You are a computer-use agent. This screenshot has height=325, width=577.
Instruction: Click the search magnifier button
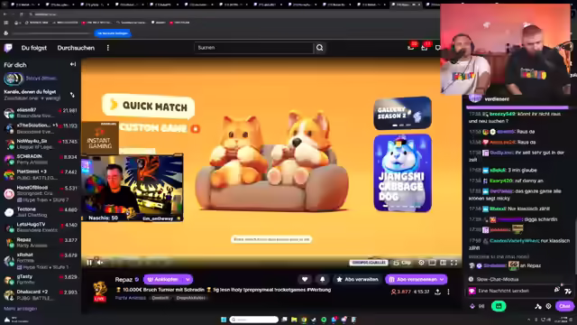point(319,48)
